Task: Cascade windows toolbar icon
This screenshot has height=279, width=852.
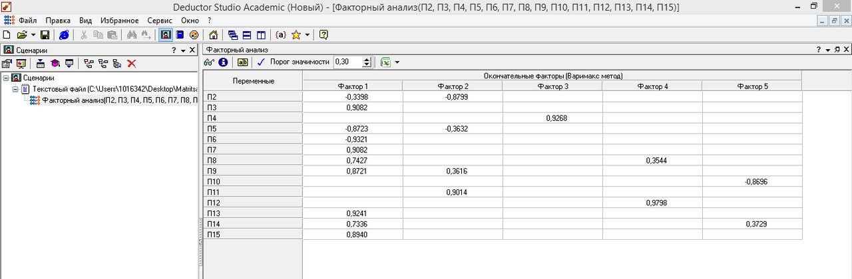Action: (x=233, y=35)
